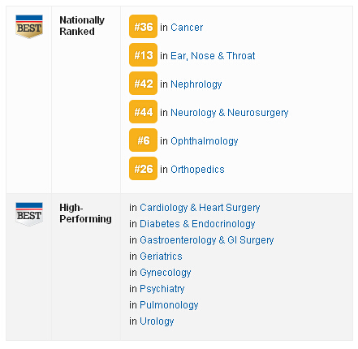Click the #6 rank badge
358x349 pixels.
click(143, 140)
